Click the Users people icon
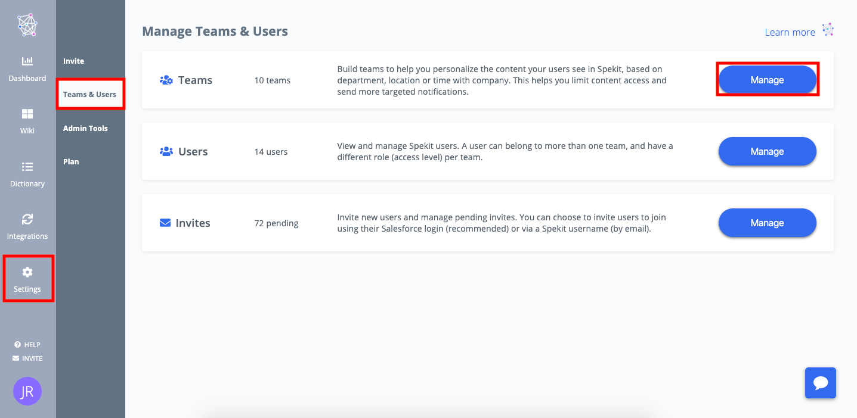 tap(166, 151)
